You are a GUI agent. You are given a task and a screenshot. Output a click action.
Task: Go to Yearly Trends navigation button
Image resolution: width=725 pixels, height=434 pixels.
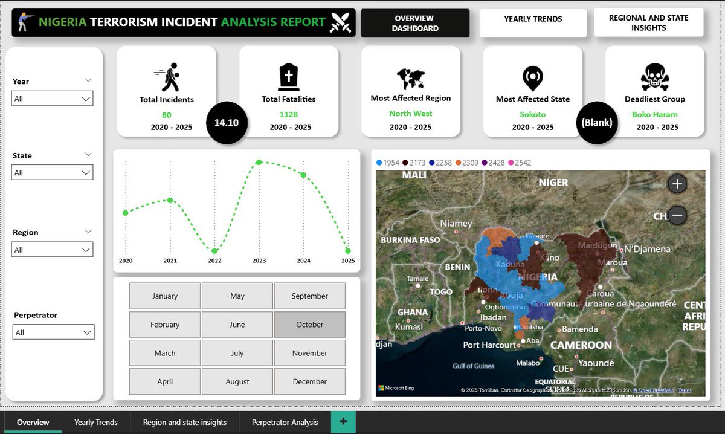[533, 23]
